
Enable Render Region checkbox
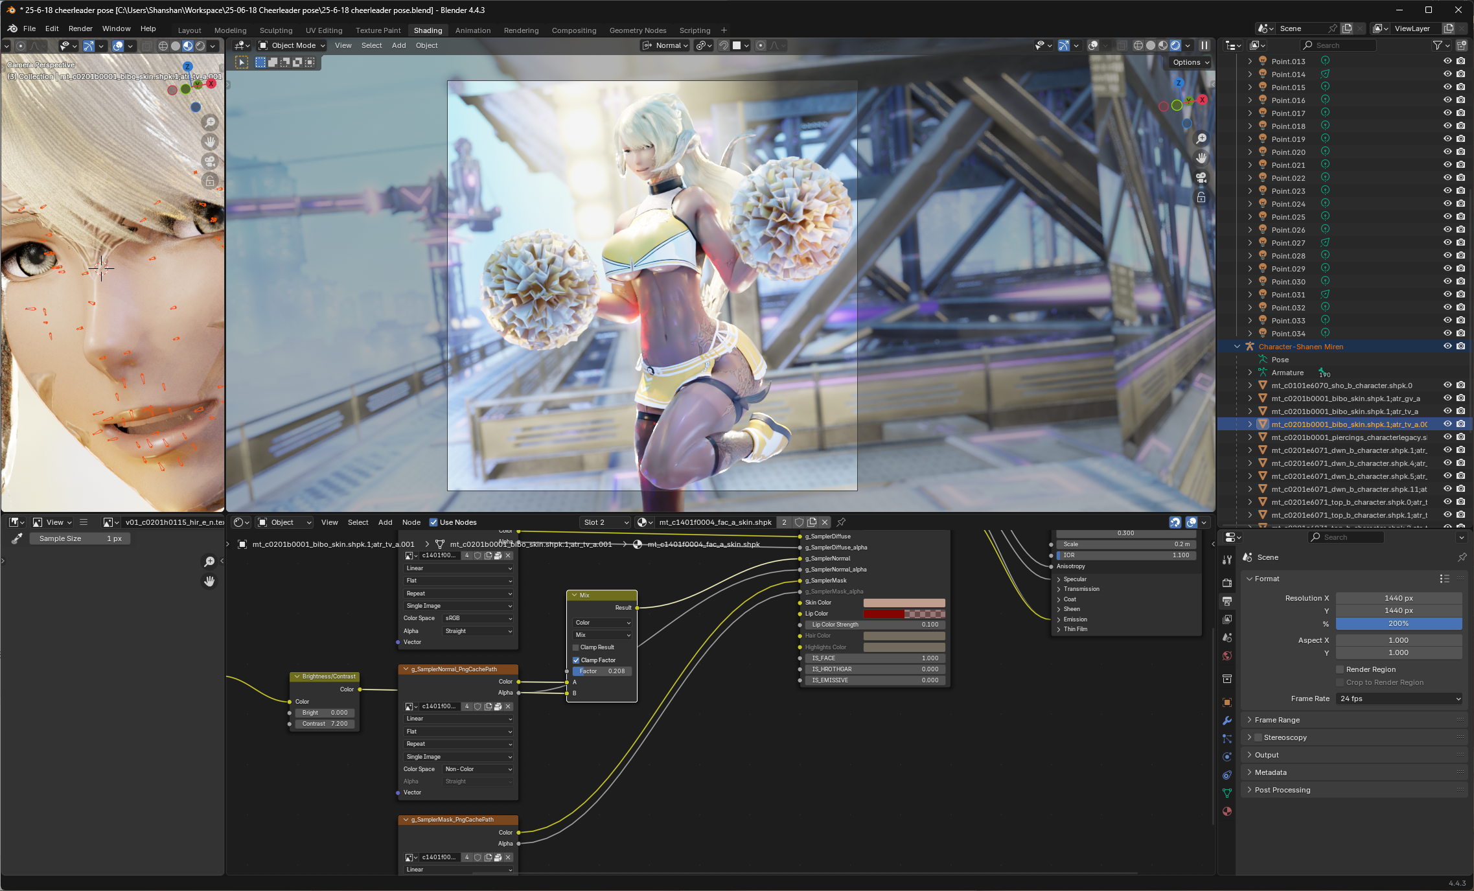click(1340, 669)
